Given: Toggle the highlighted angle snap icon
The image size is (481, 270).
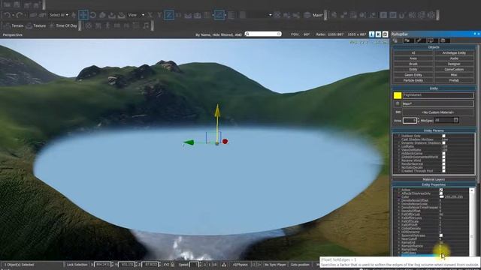Looking at the screenshot, I should pos(219,15).
